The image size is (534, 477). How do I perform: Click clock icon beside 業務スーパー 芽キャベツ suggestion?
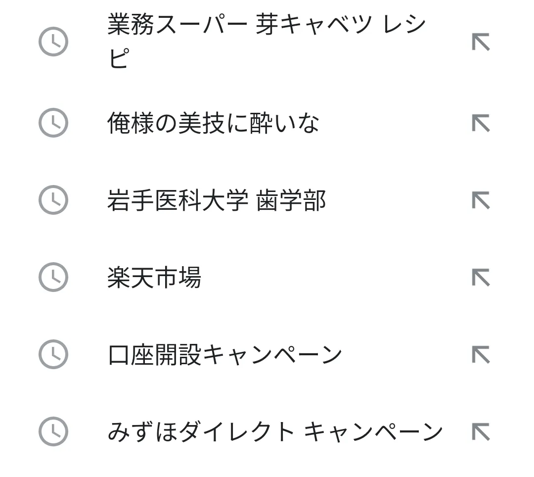click(53, 42)
